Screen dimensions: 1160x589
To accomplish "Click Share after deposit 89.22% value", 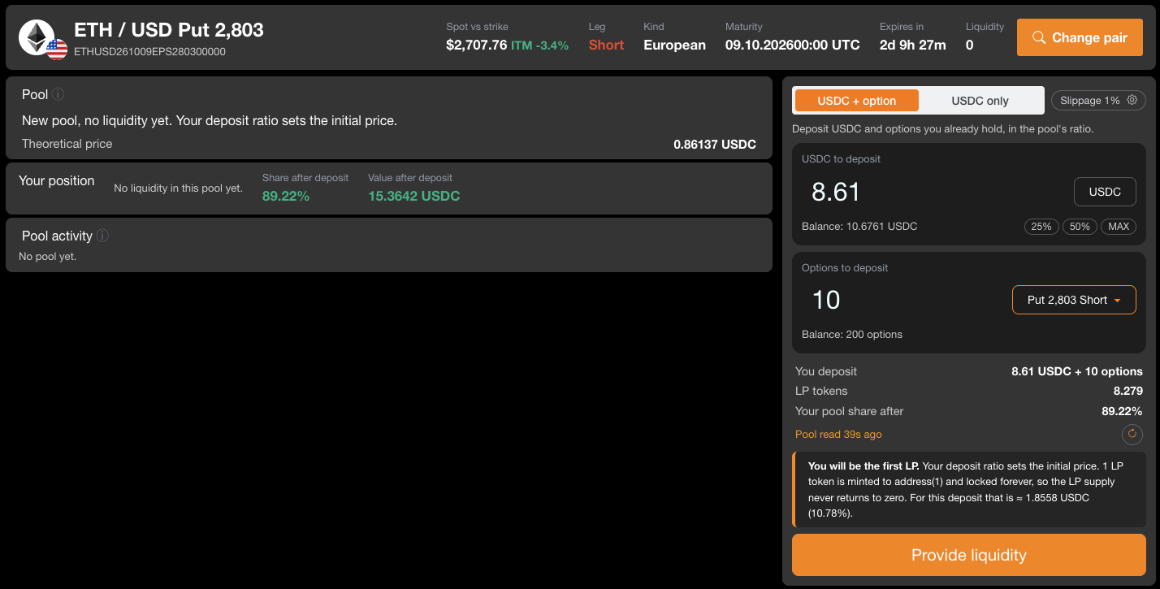I will (x=286, y=196).
